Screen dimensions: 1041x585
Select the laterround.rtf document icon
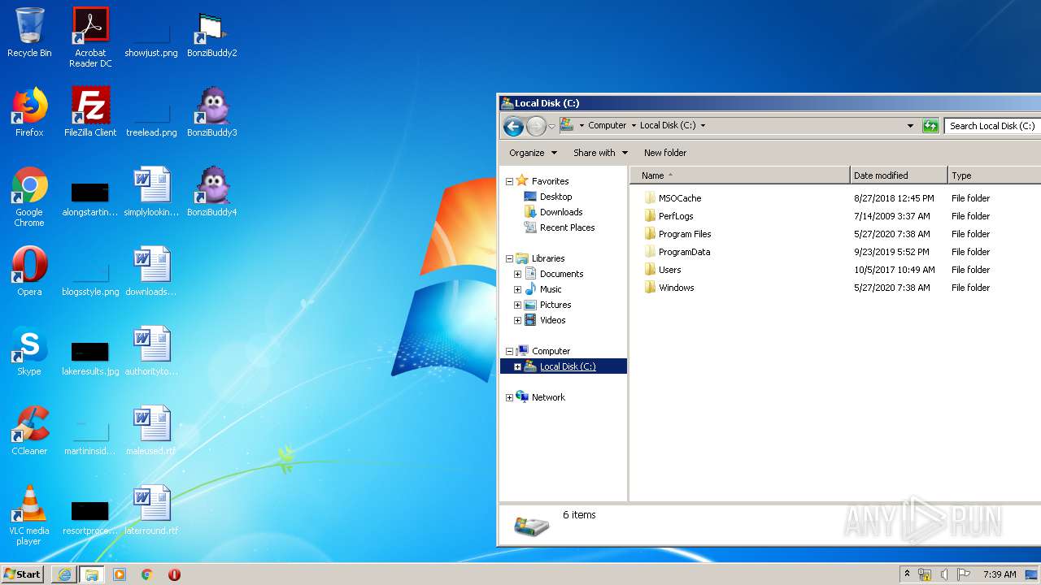coord(151,510)
